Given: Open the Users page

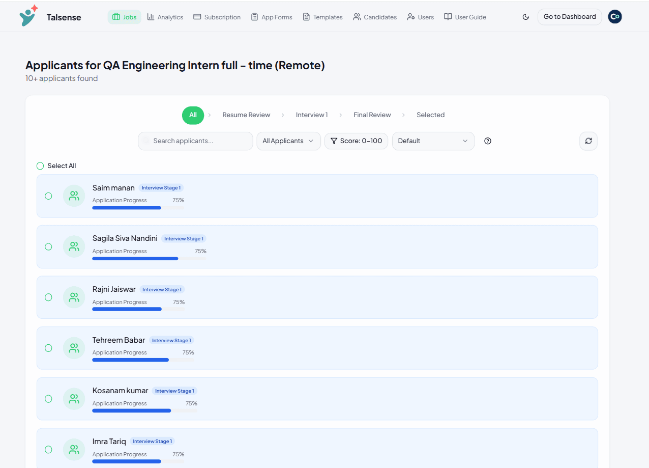Looking at the screenshot, I should [421, 17].
